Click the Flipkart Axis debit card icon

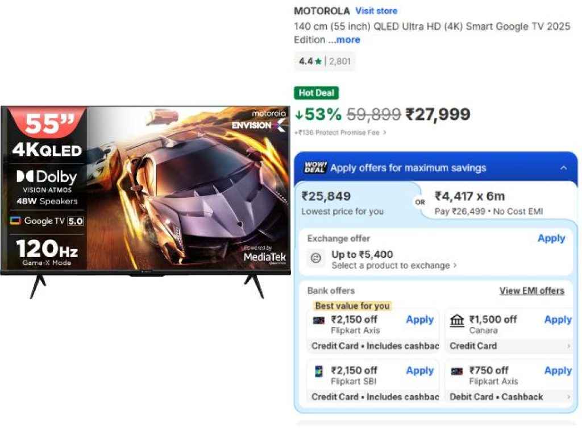[458, 371]
